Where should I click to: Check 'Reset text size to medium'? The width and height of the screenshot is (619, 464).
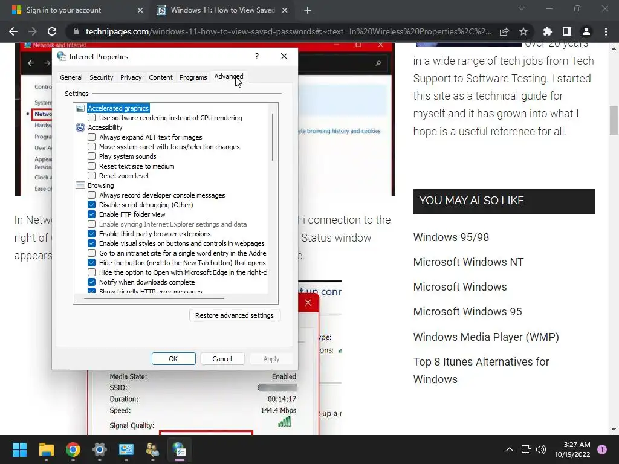tap(92, 166)
